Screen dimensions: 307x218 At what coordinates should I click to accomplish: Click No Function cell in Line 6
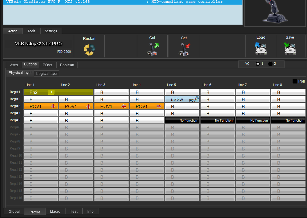point(217,120)
